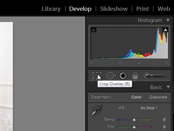The image size is (174, 131).
Task: Pick the White Balance eyedropper tool
Action: [97, 110]
